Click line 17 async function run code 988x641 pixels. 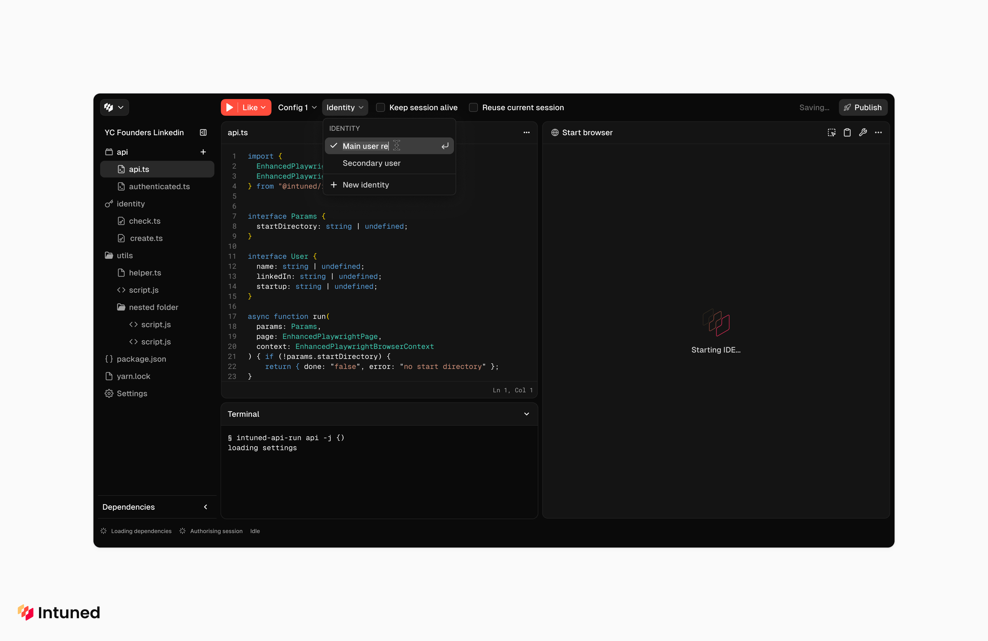coord(289,316)
